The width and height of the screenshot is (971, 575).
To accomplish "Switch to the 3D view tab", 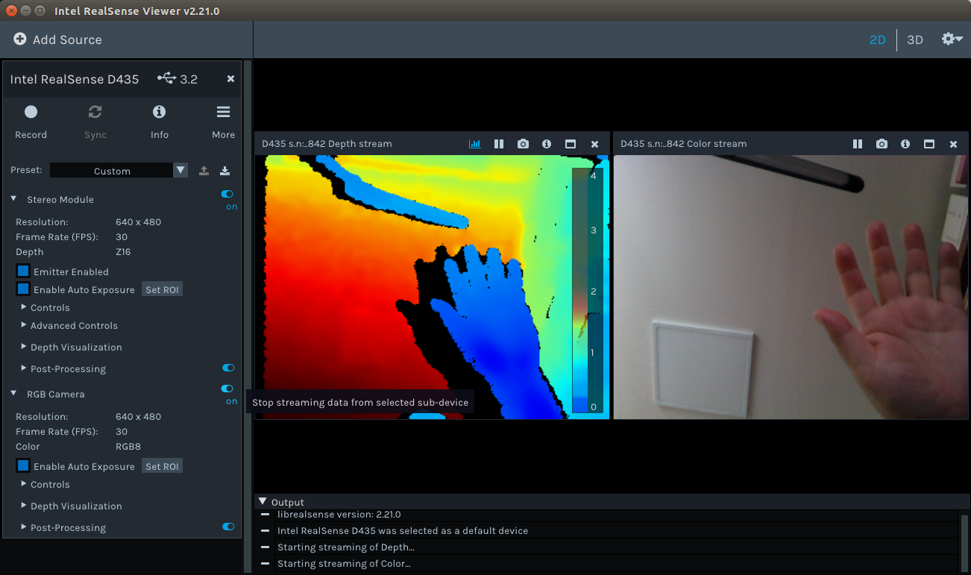I will [x=914, y=40].
